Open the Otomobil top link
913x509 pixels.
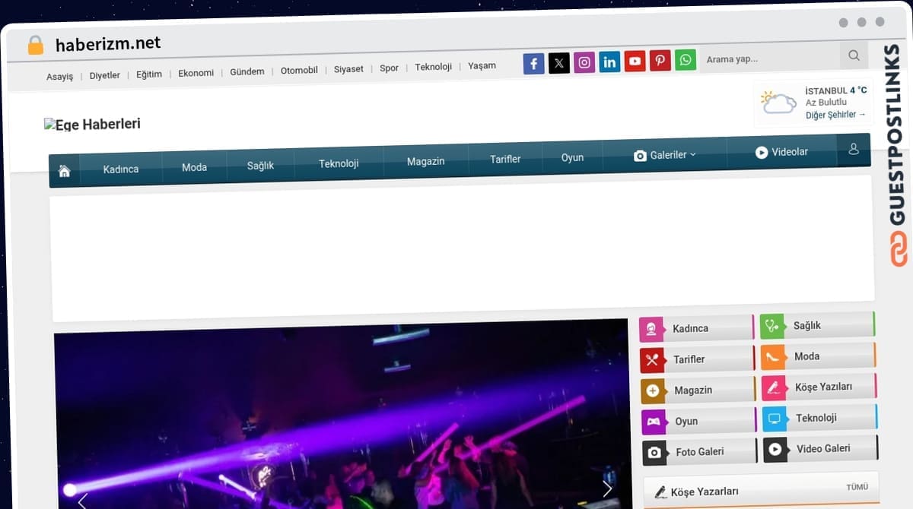click(299, 70)
